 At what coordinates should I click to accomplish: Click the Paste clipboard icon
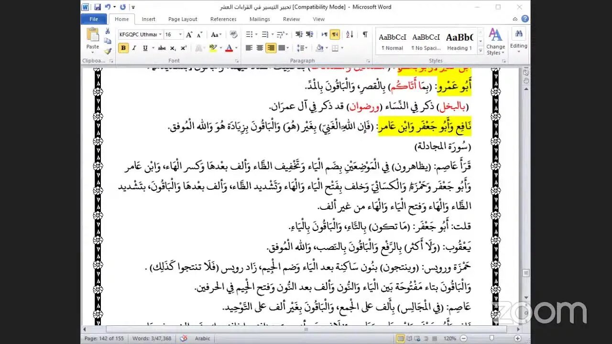tap(93, 35)
